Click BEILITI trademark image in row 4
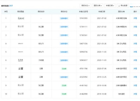140x101 pixels. click(20, 43)
